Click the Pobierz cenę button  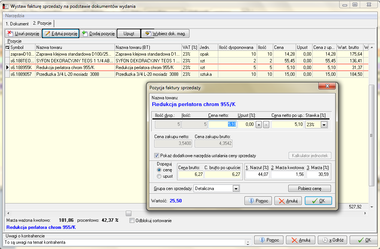[310, 189]
